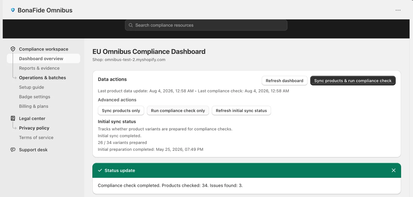Image resolution: width=413 pixels, height=197 pixels.
Task: Click the Refresh dashboard button
Action: [284, 81]
